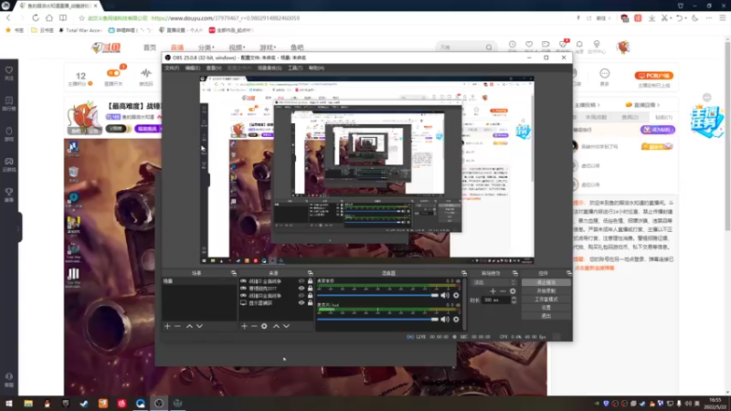Screen dimensions: 731x411
Task: Open desktop audio settings gear in mixer
Action: 456,295
